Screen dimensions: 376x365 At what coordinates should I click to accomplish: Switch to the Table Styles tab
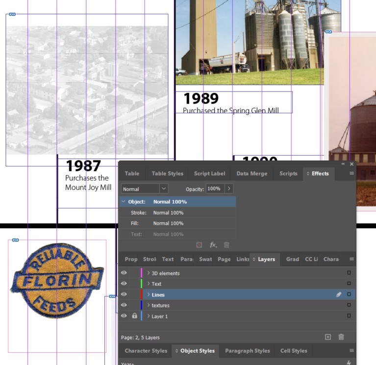pyautogui.click(x=167, y=173)
